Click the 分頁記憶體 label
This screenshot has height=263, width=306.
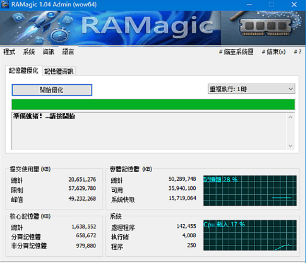pyautogui.click(x=26, y=237)
